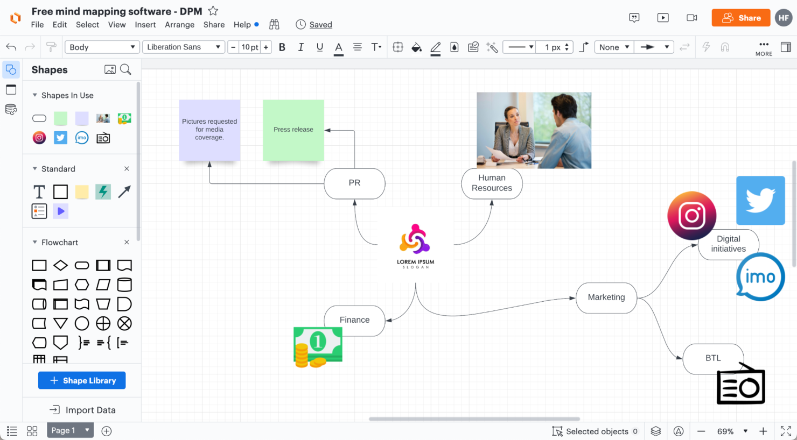Screen dimensions: 797x440
Task: Click the line width stepper arrows
Action: point(567,47)
